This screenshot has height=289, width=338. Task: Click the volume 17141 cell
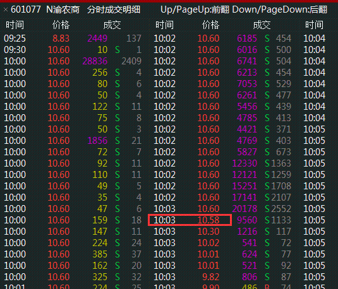(x=244, y=198)
